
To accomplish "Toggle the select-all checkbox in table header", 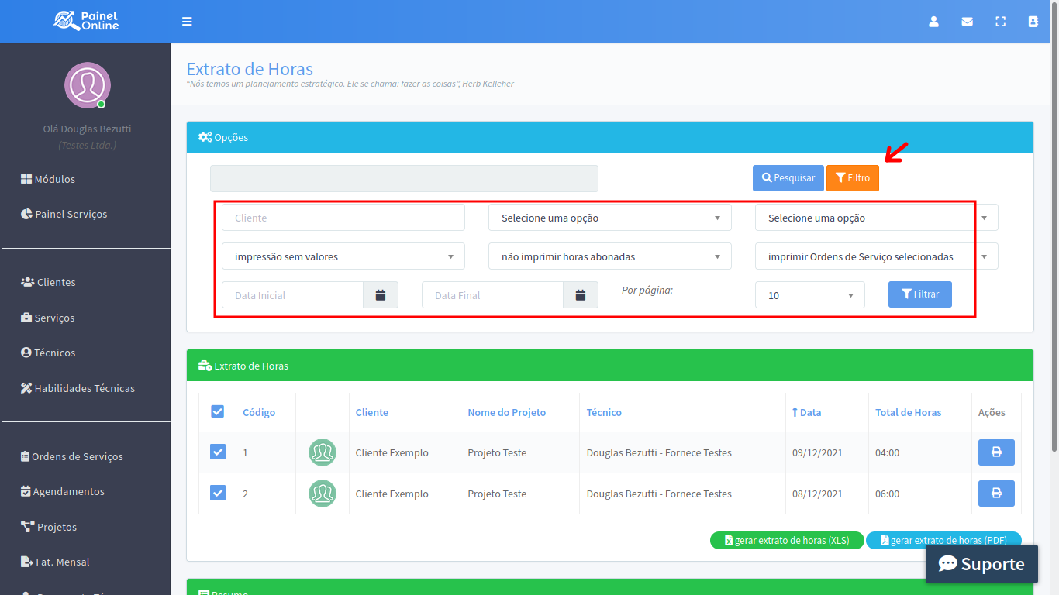I will pos(218,411).
